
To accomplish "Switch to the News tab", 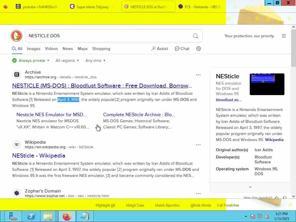I will pos(68,49).
